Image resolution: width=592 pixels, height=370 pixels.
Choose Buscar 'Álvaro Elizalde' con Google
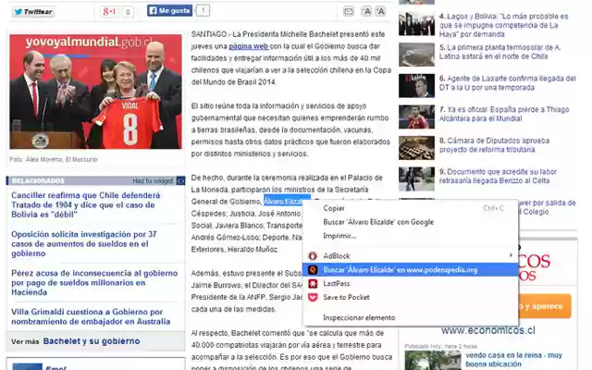[411, 222]
